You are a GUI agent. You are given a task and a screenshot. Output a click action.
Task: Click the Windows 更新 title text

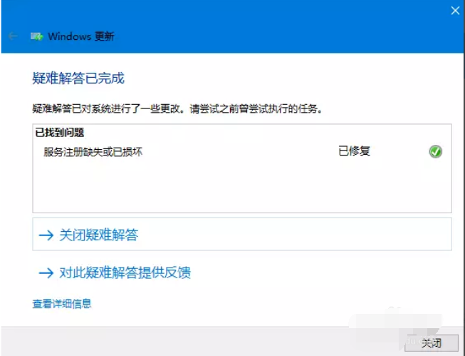point(81,36)
